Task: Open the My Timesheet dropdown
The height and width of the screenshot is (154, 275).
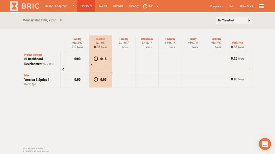Action: (x=234, y=21)
